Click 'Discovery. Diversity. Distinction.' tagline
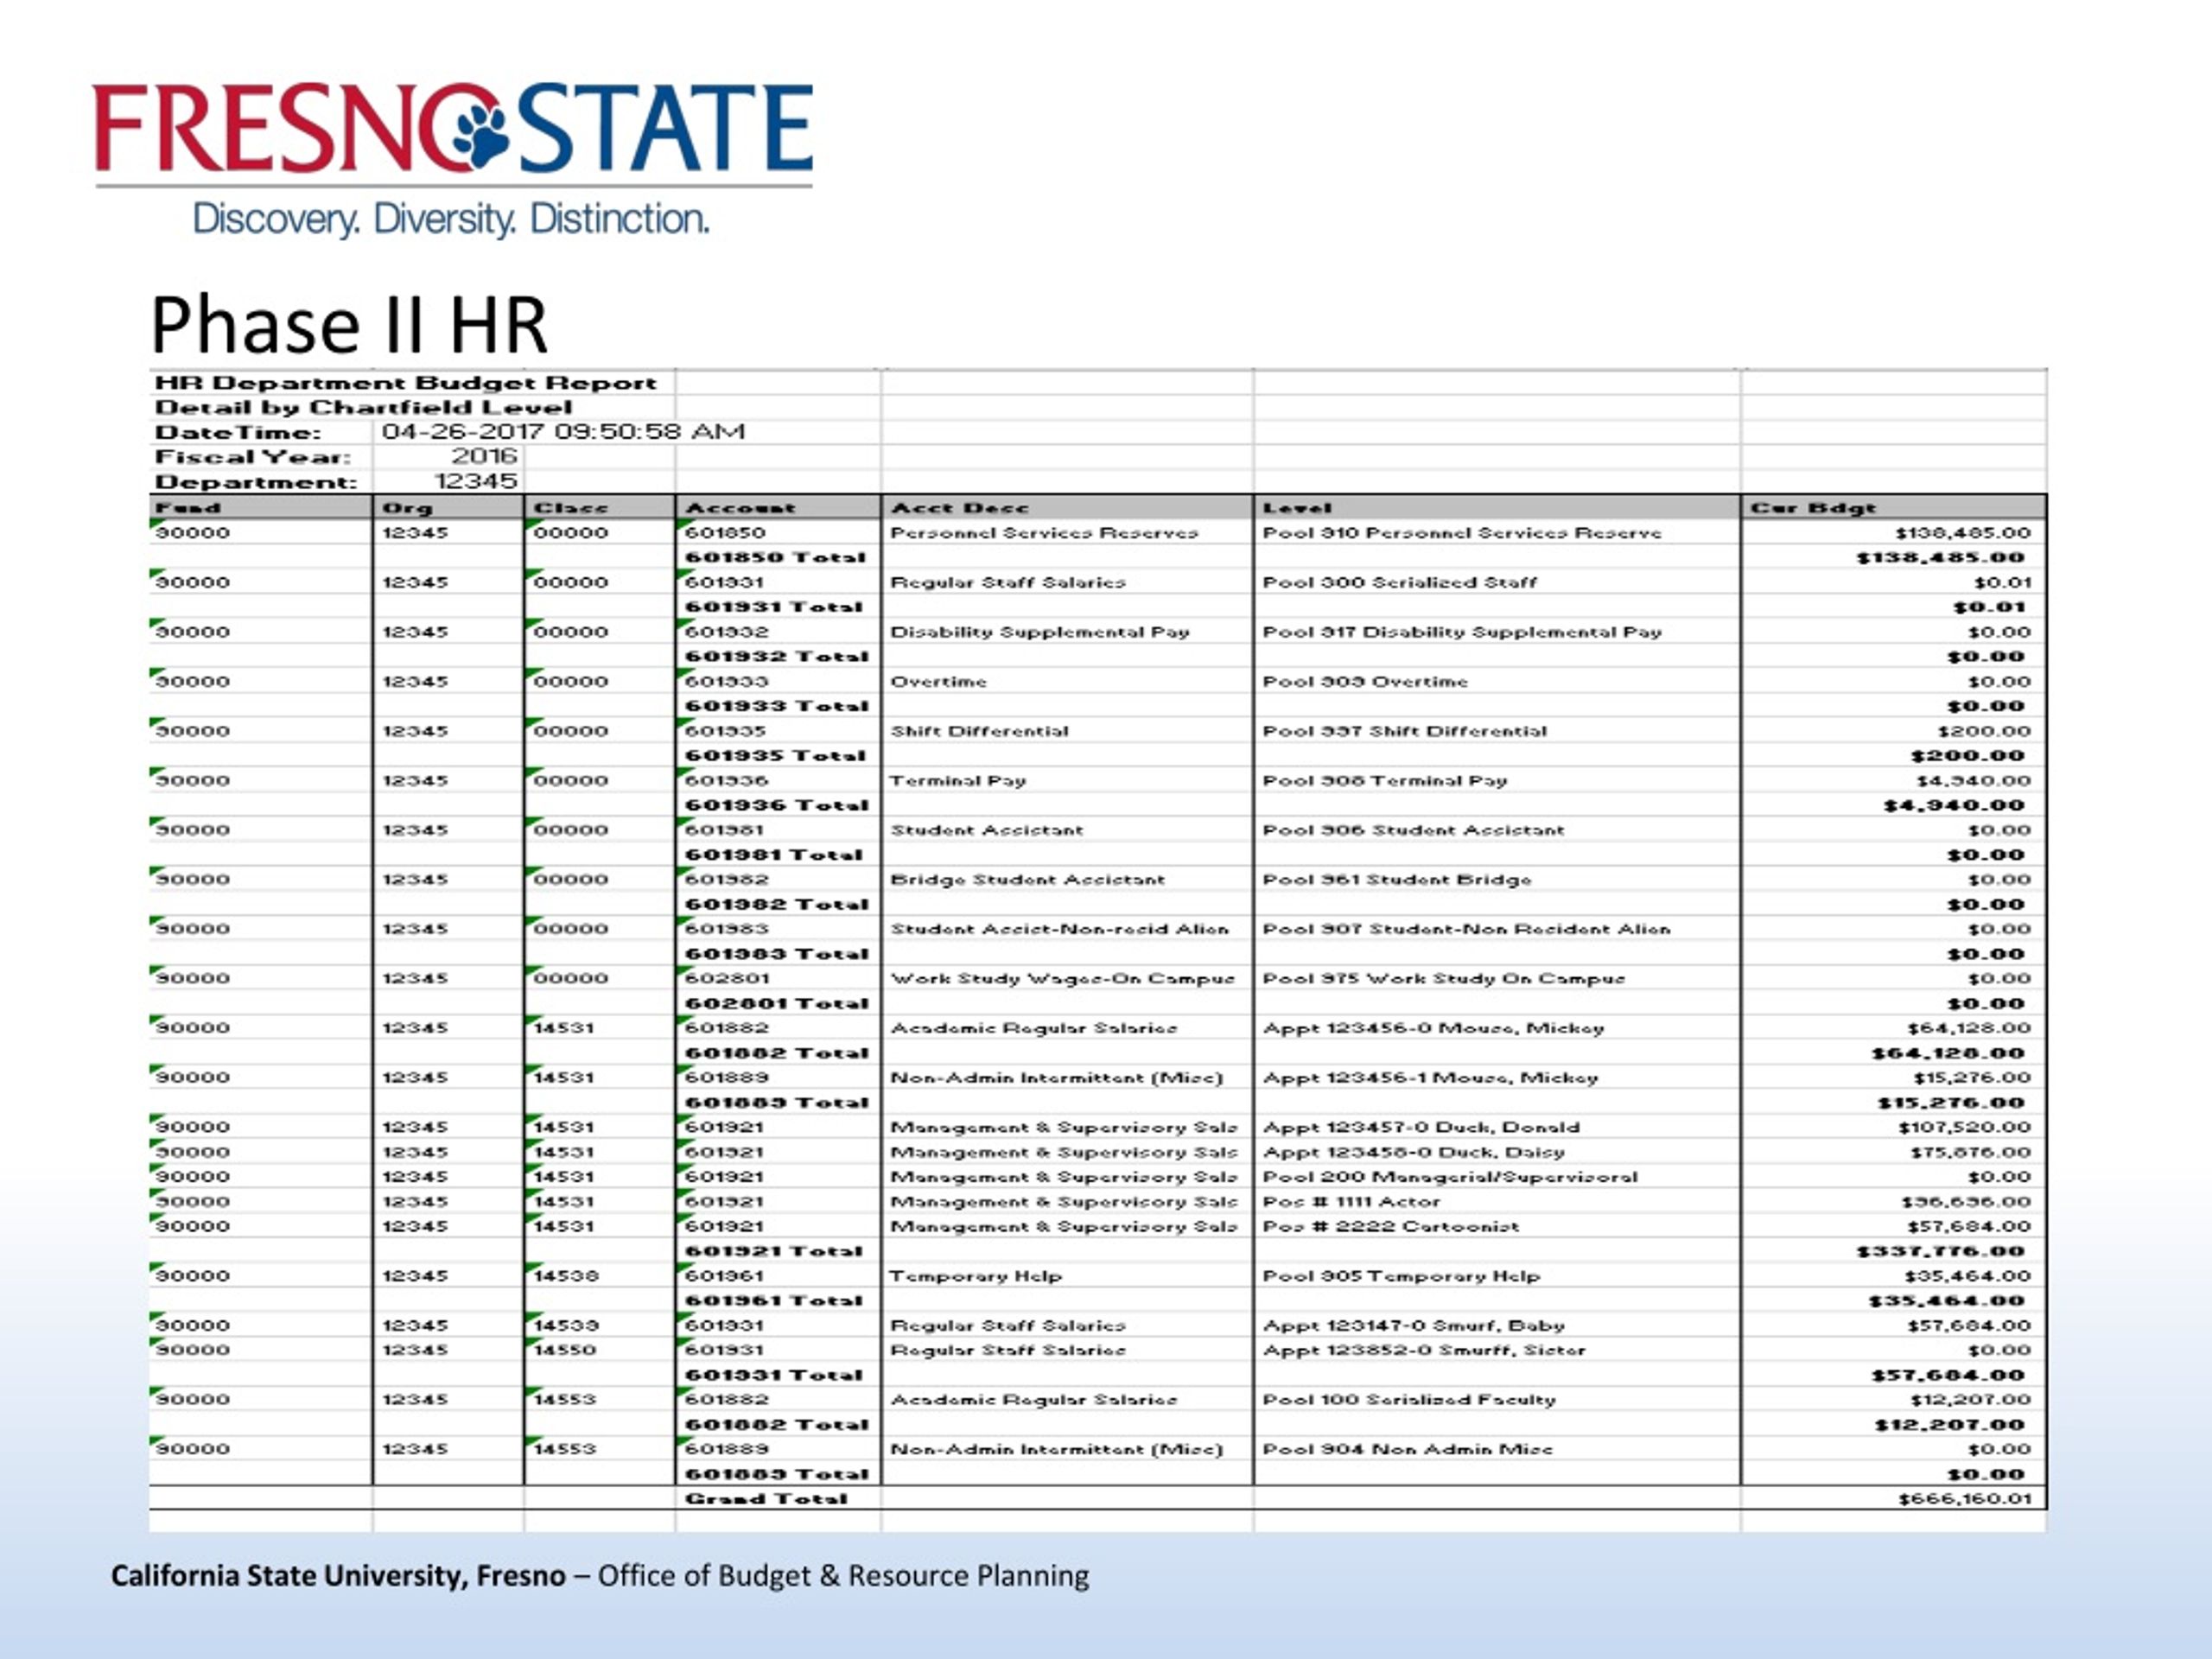Image resolution: width=2212 pixels, height=1659 pixels. pos(451,219)
